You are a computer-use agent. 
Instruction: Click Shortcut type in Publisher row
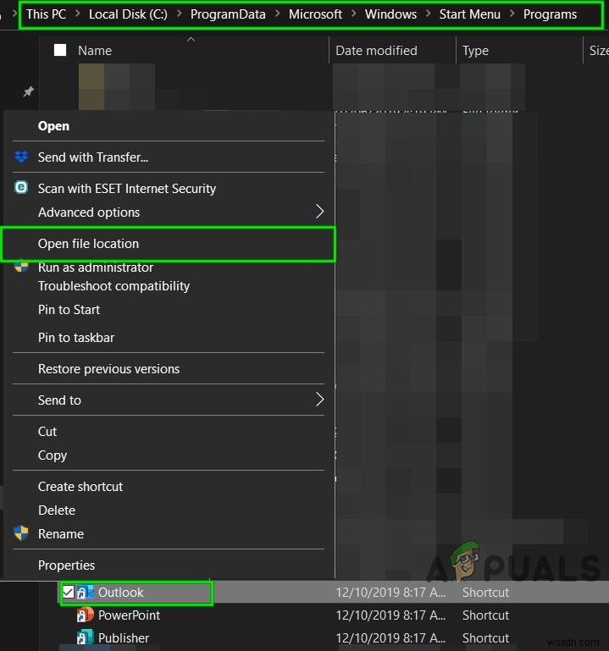(485, 637)
